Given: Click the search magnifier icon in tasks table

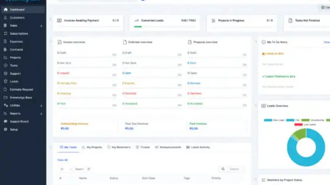Looking at the screenshot, I should tap(223, 169).
